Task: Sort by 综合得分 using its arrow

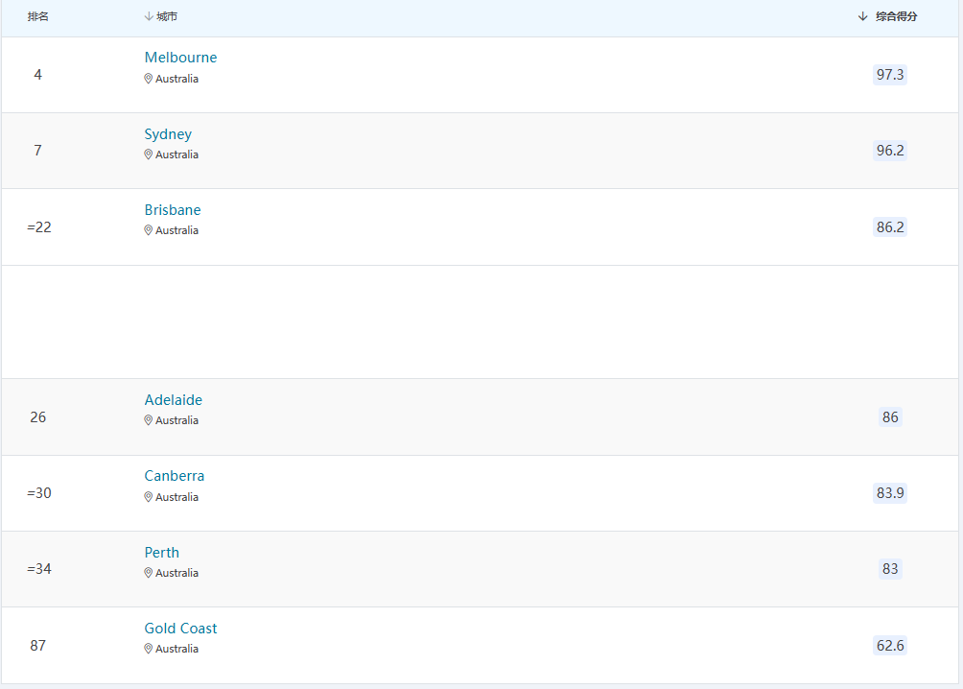Action: (863, 17)
